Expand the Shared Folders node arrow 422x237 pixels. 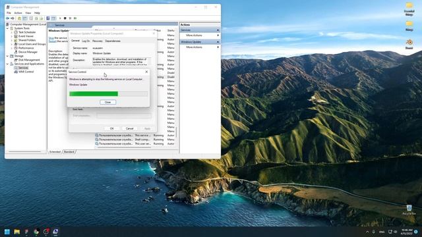click(x=12, y=40)
